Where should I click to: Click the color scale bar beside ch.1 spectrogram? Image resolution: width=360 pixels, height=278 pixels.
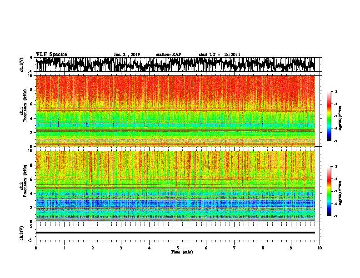[x=329, y=116]
